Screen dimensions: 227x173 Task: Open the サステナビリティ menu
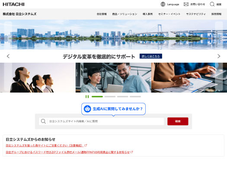(196, 14)
